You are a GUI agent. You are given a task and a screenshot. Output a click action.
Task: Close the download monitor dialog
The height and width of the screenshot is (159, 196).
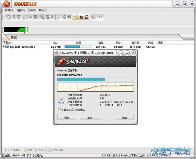[x=133, y=53]
